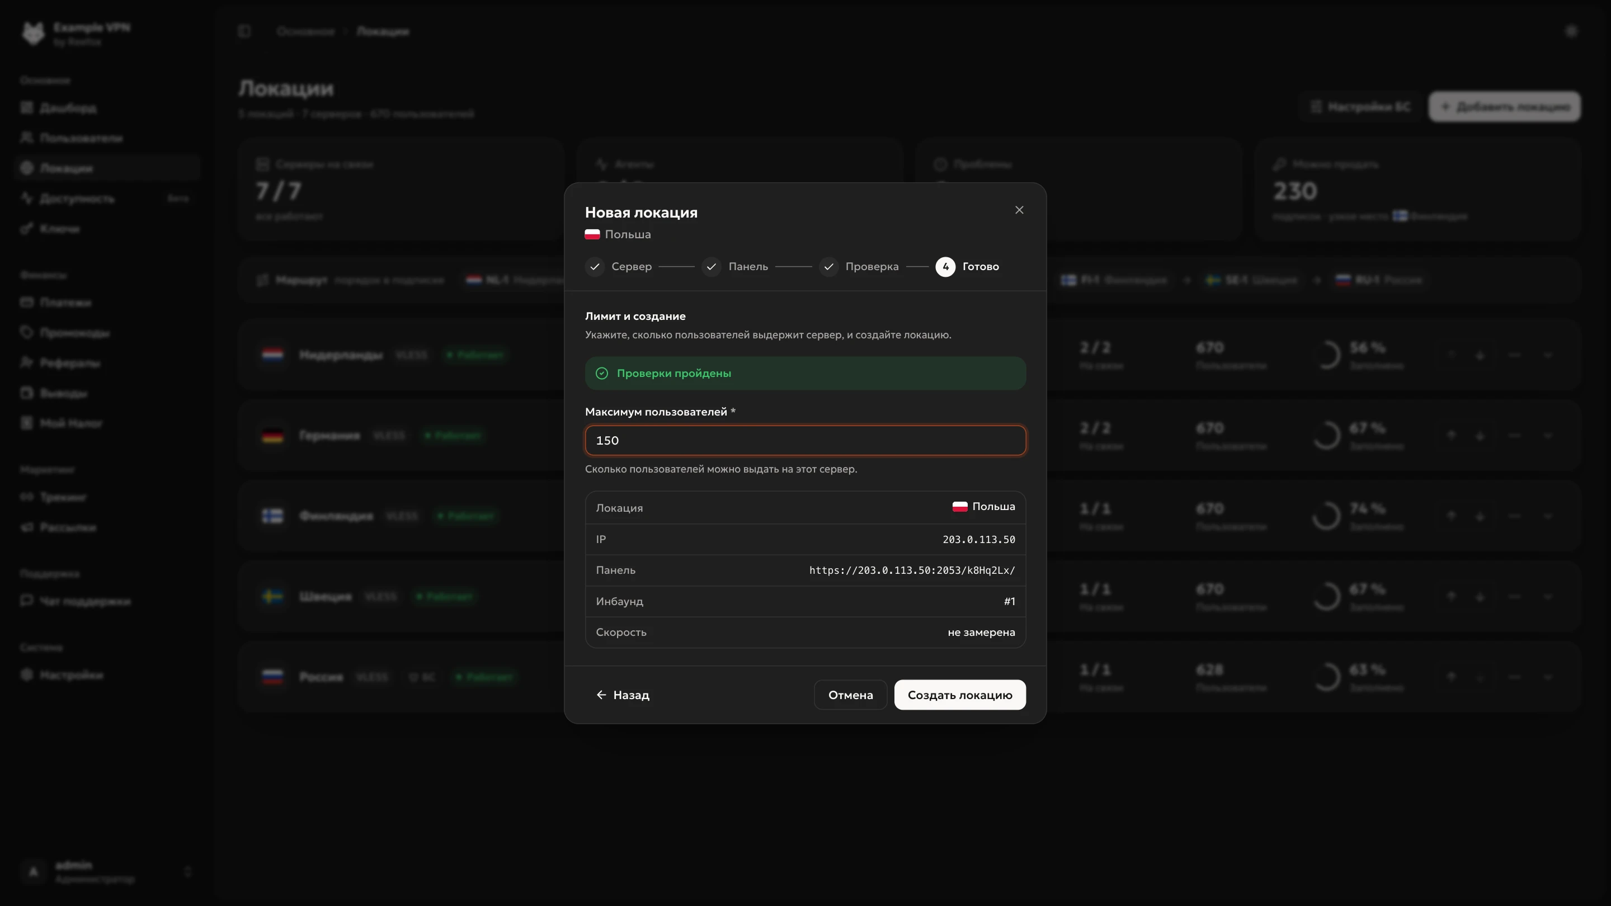Open Настройки in the sidebar
The height and width of the screenshot is (906, 1611).
(x=106, y=675)
